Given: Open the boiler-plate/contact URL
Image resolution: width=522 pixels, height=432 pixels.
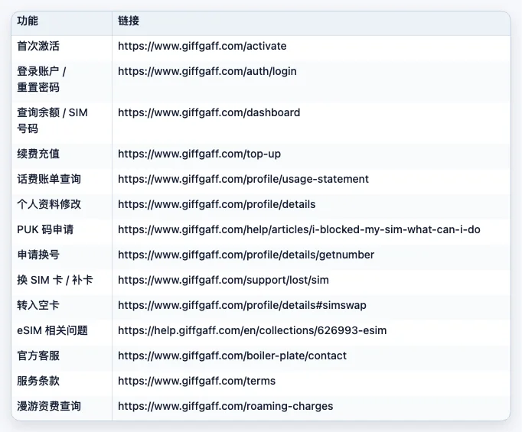Looking at the screenshot, I should pyautogui.click(x=233, y=356).
